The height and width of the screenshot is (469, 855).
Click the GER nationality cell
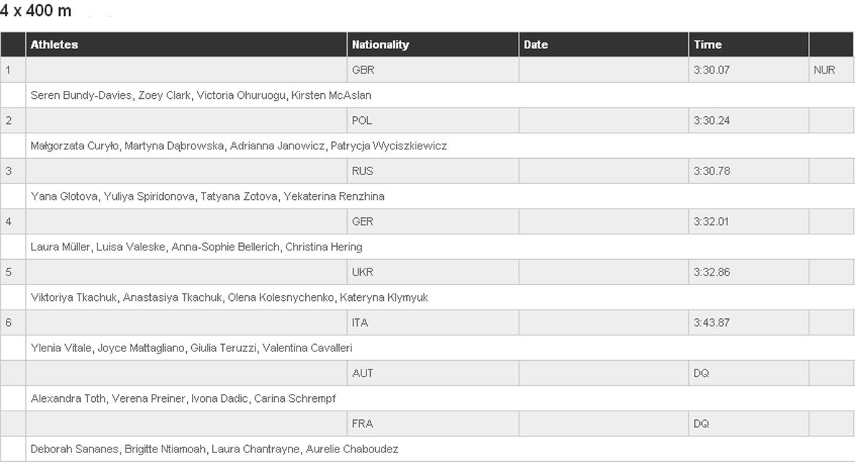tap(432, 222)
